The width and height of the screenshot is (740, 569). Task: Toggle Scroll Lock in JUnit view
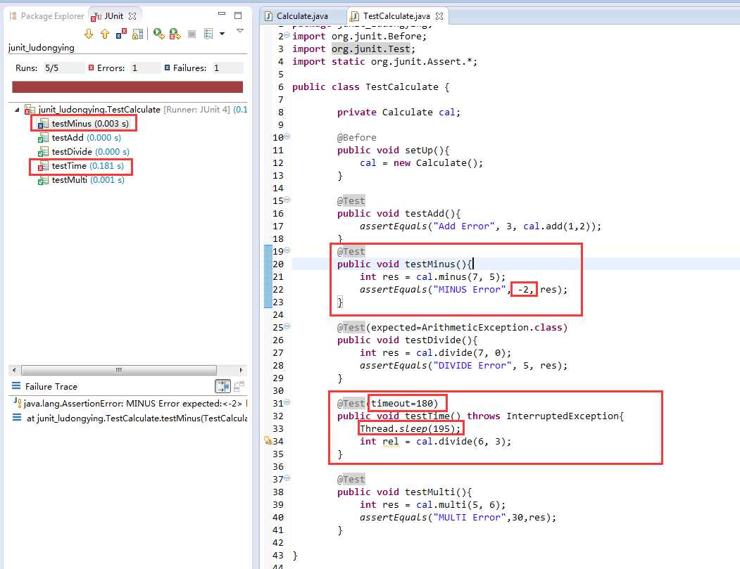(138, 34)
